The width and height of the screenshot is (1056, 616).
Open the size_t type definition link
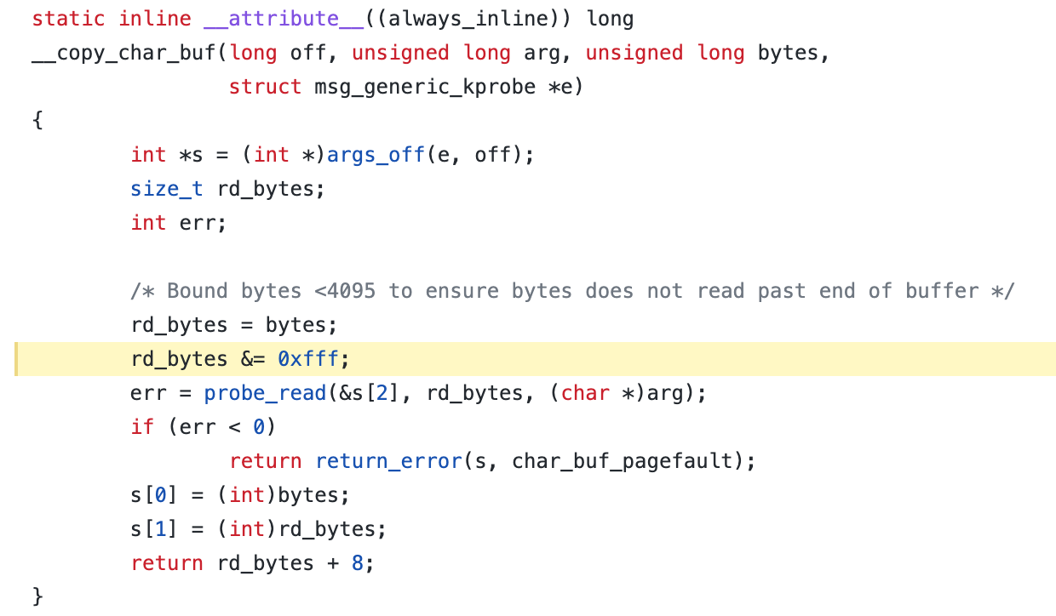(x=166, y=188)
